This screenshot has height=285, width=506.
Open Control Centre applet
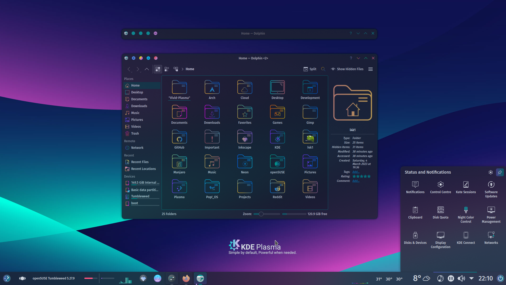coord(441,187)
